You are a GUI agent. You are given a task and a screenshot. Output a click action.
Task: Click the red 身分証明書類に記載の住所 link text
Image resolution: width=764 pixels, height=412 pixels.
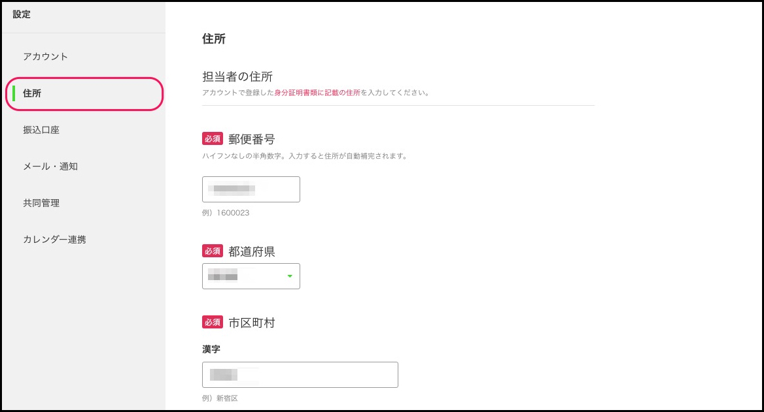click(317, 93)
